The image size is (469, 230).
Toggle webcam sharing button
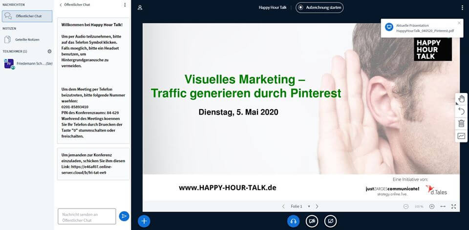[x=312, y=221]
